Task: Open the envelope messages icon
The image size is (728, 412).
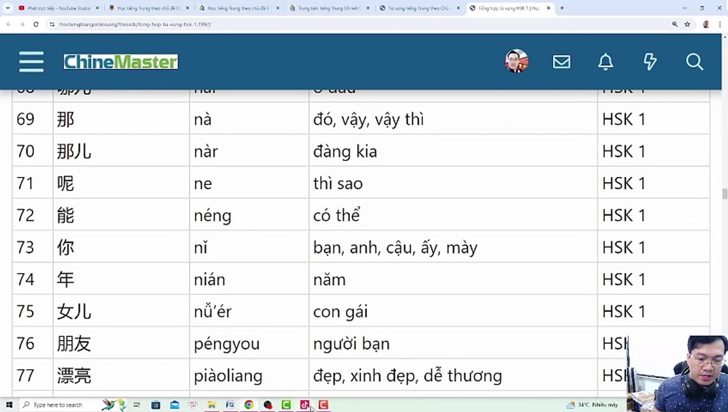Action: [x=561, y=62]
